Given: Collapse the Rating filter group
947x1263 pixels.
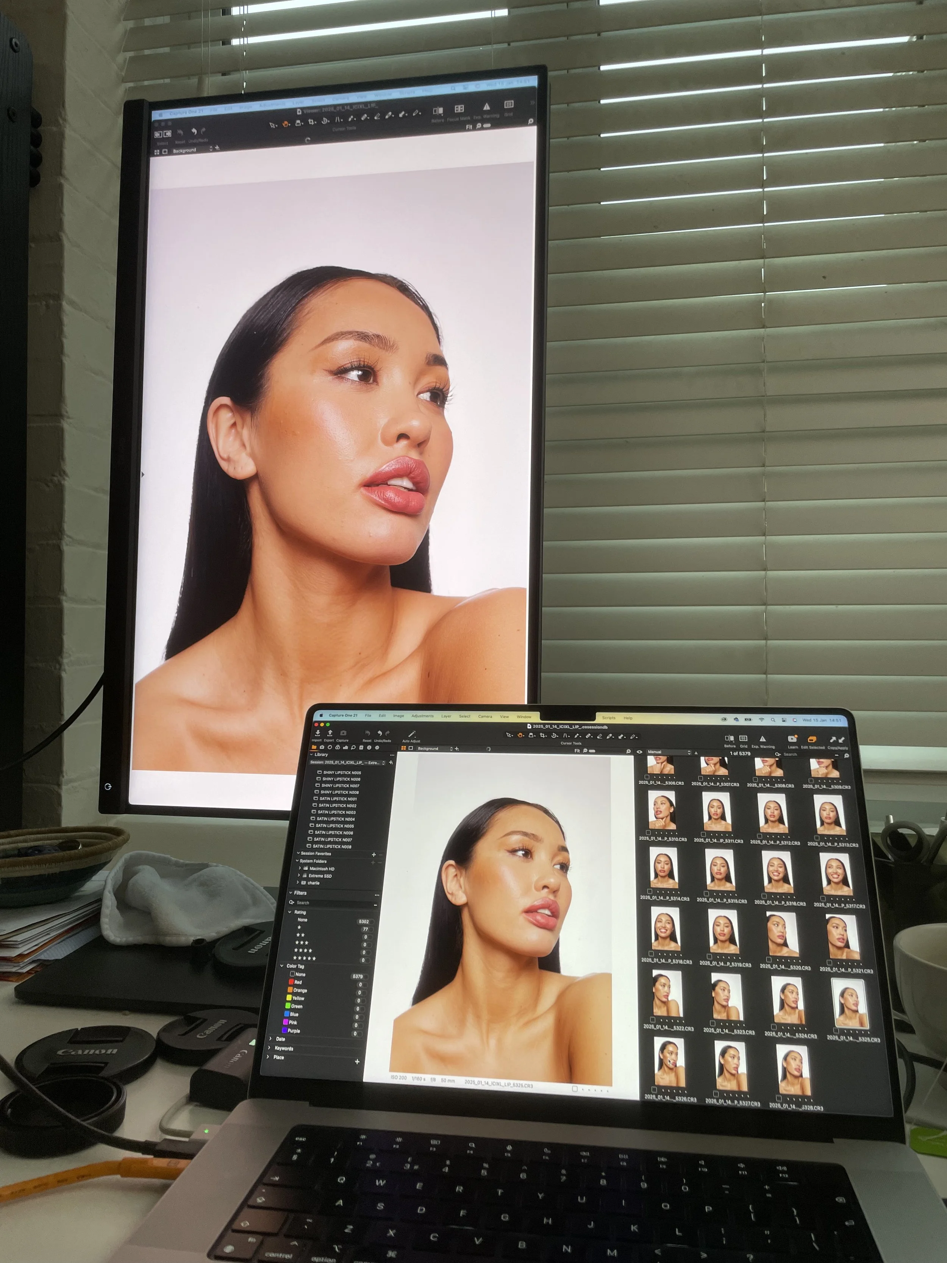Looking at the screenshot, I should tap(289, 912).
